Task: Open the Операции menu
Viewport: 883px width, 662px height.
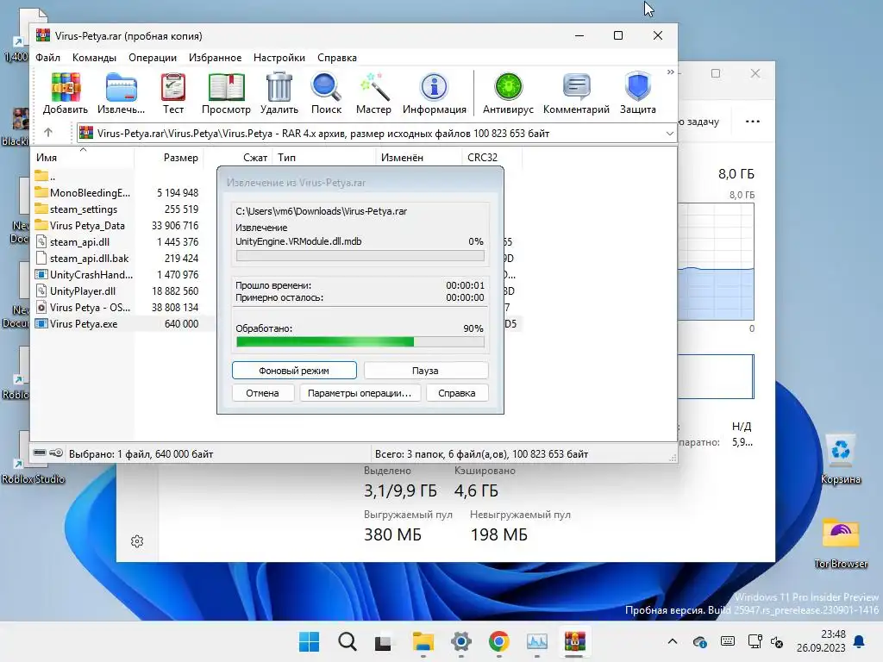Action: coord(153,58)
